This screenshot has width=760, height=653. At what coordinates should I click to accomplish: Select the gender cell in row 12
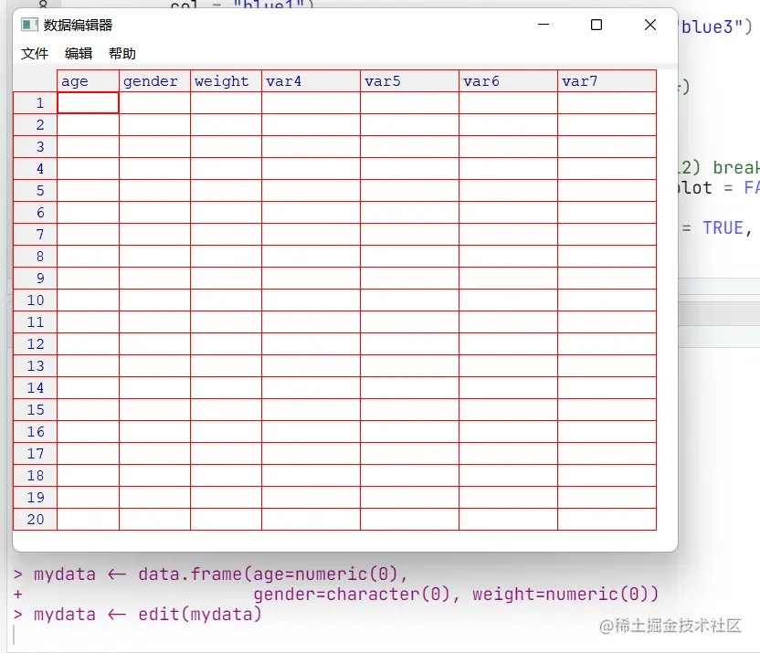pos(154,344)
